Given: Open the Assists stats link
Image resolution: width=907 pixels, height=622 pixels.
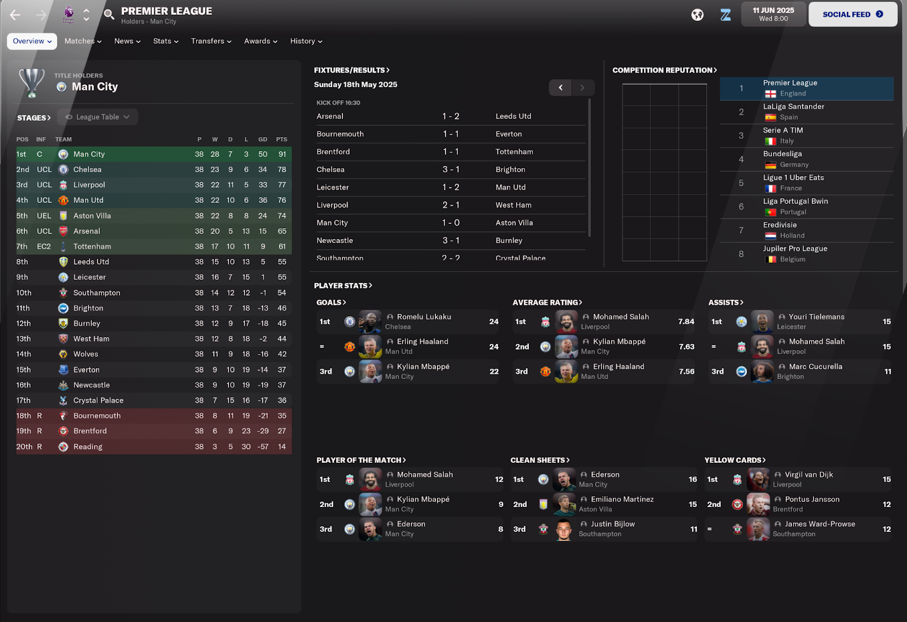Looking at the screenshot, I should click(726, 303).
